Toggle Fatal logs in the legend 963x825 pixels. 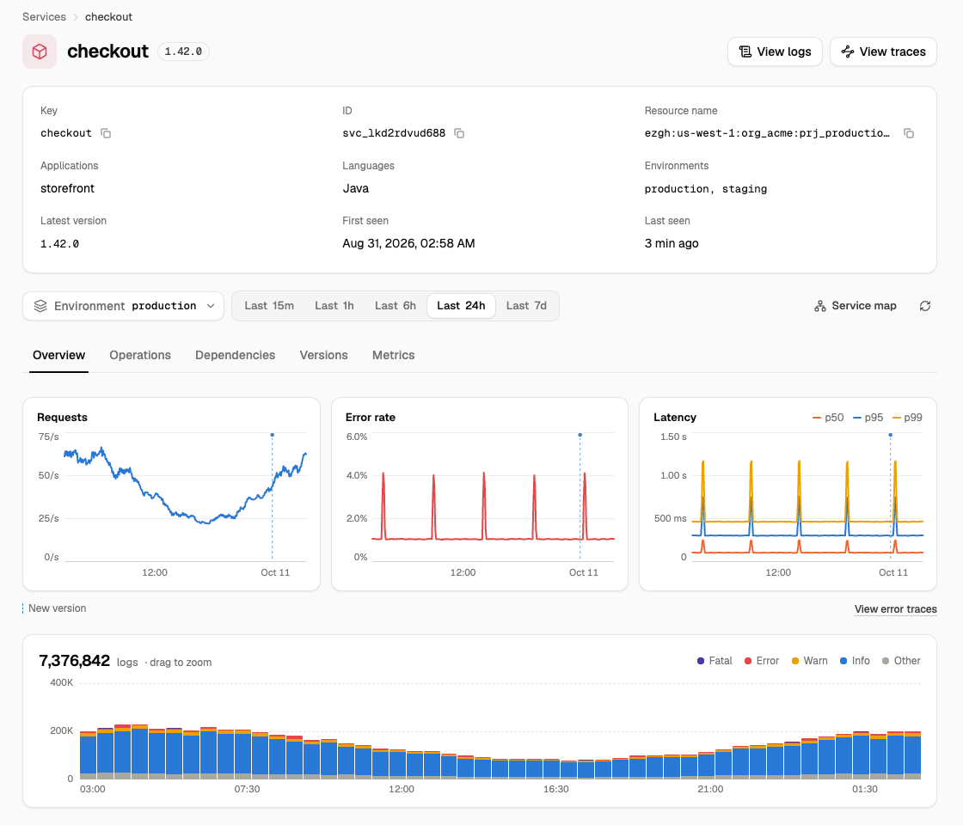click(x=715, y=661)
